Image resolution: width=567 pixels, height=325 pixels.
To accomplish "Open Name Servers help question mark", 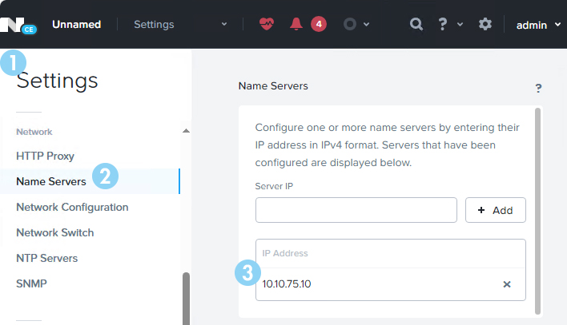I will pos(538,88).
